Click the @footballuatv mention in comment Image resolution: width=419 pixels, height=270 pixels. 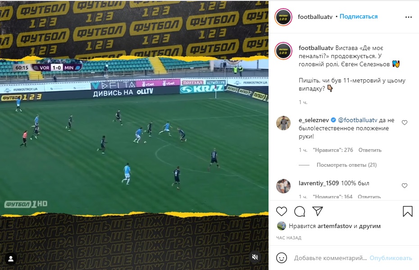tap(358, 120)
